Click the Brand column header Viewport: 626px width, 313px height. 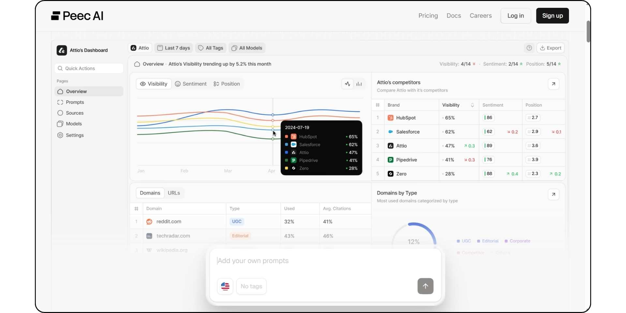click(394, 105)
